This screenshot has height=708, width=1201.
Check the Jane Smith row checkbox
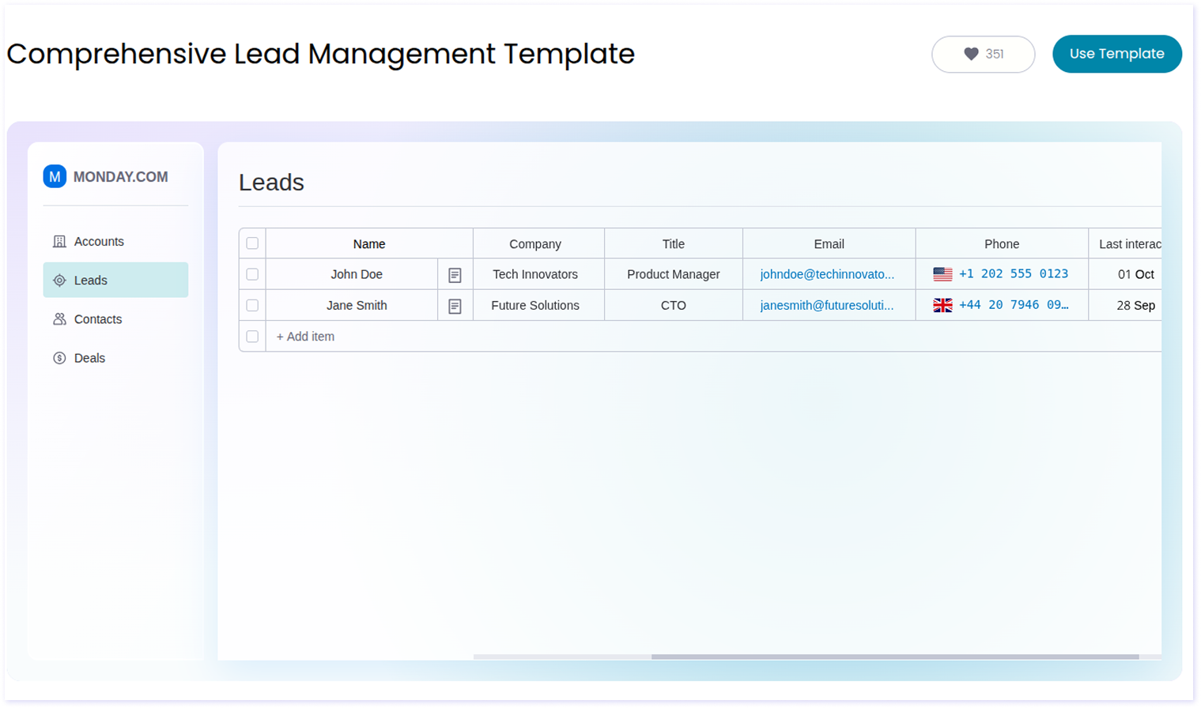[252, 305]
